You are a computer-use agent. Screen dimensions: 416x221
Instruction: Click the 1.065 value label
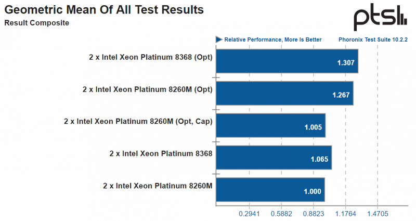click(x=319, y=160)
